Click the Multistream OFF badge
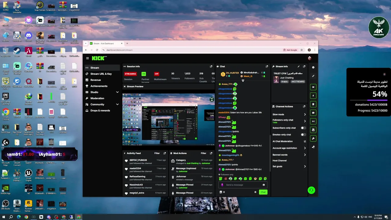This screenshot has height=220, width=391. click(x=157, y=74)
